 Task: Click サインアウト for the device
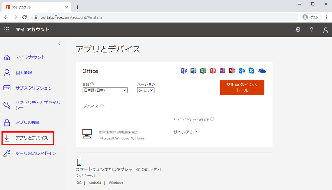pos(186,132)
